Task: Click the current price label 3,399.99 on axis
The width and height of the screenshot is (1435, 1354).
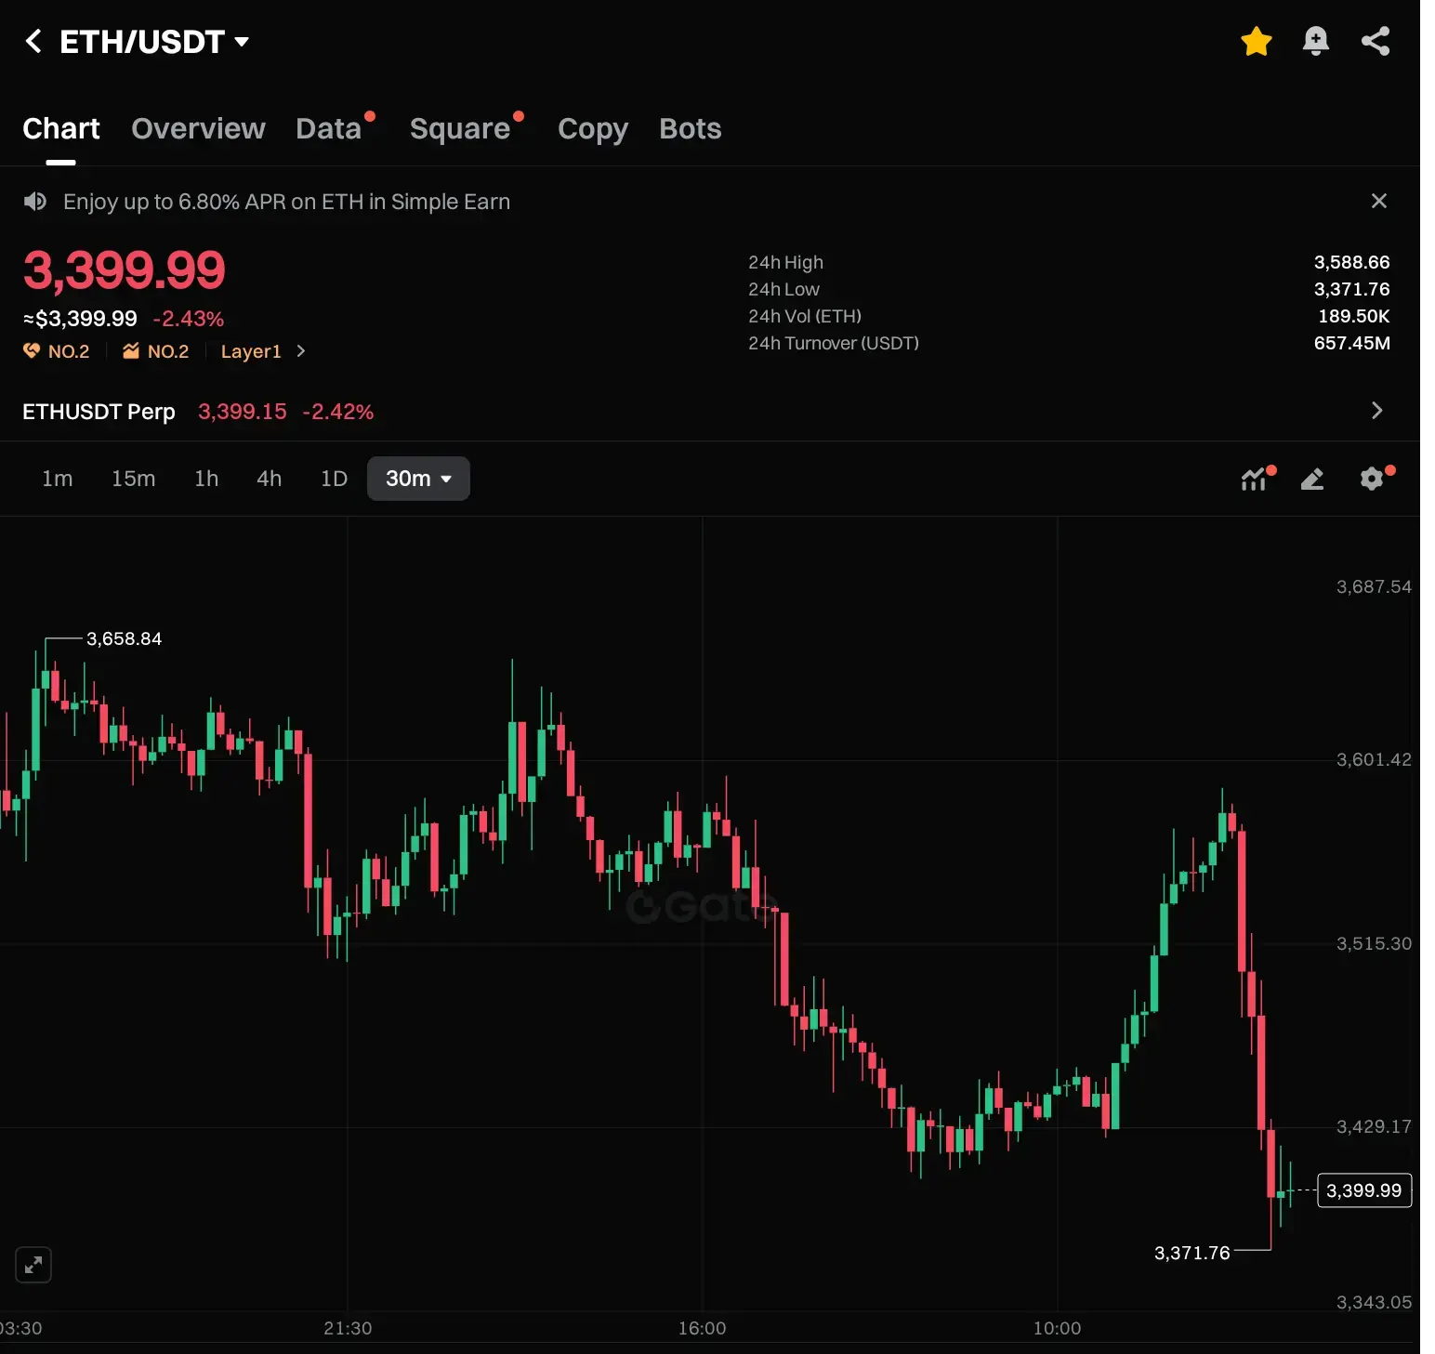Action: coord(1364,1190)
